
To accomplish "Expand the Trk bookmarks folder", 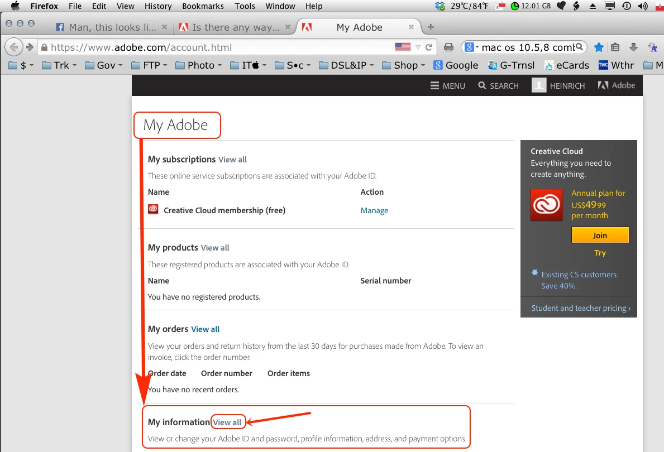I will [59, 65].
